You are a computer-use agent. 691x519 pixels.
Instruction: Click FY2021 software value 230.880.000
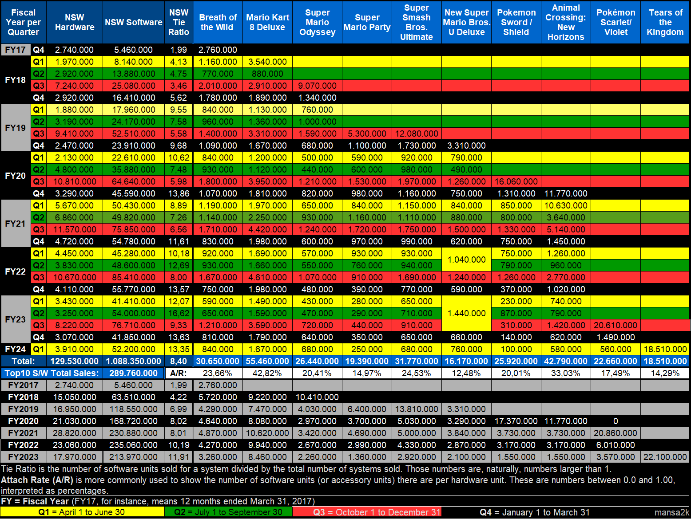[x=134, y=433]
